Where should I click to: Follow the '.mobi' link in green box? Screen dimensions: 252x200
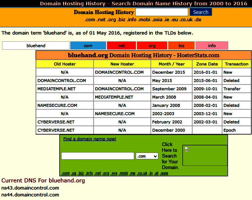[124, 173]
